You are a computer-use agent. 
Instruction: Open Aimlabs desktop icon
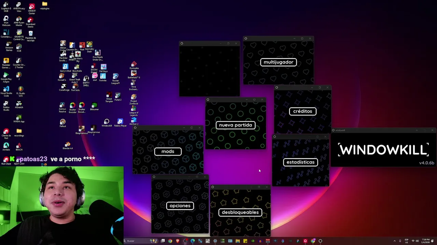click(6, 147)
